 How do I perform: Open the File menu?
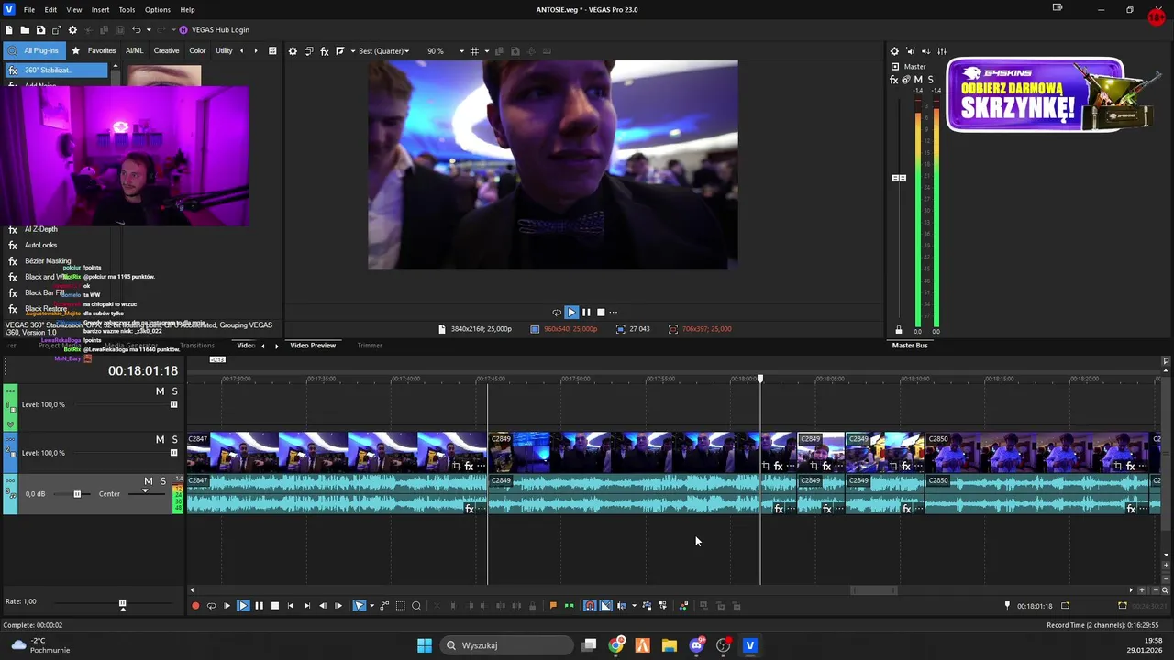pyautogui.click(x=29, y=9)
